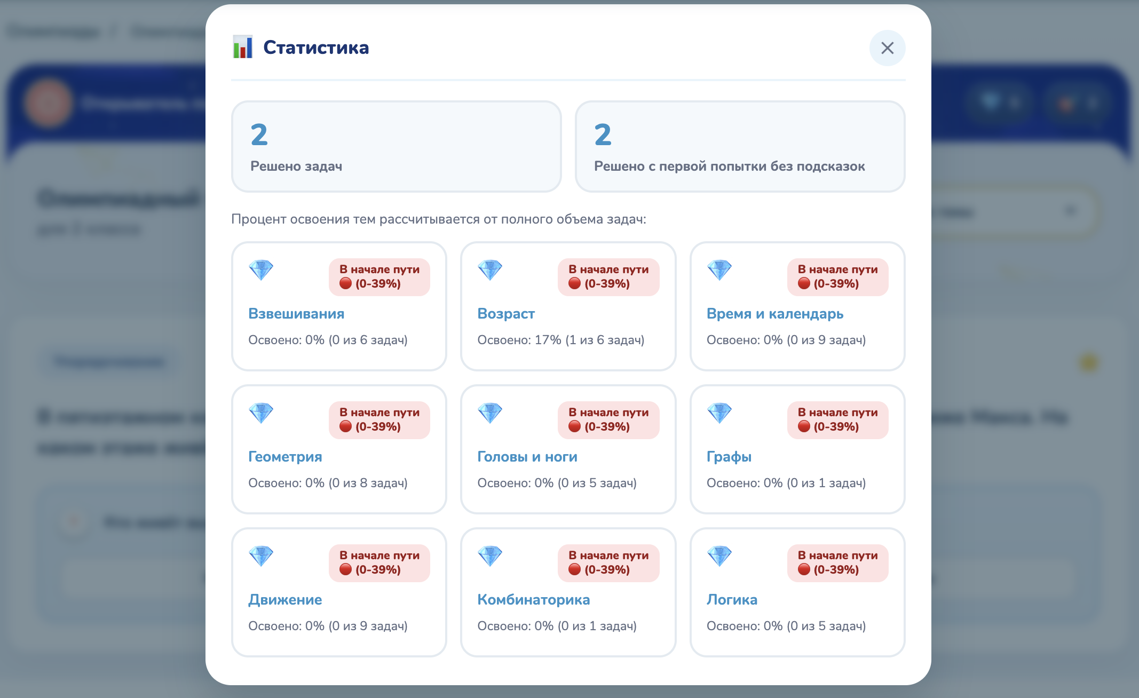
Task: Click В начале пути badge on Движение
Action: 379,563
